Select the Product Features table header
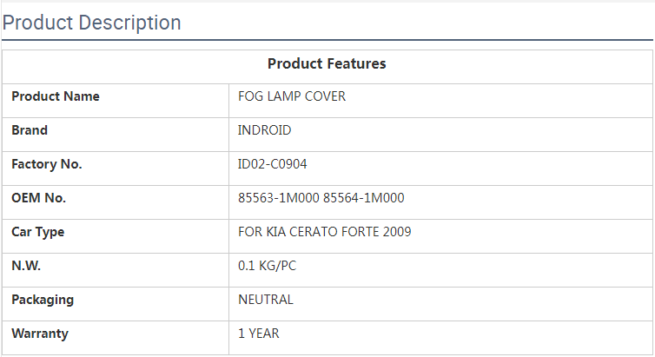The width and height of the screenshot is (655, 357). pyautogui.click(x=327, y=64)
